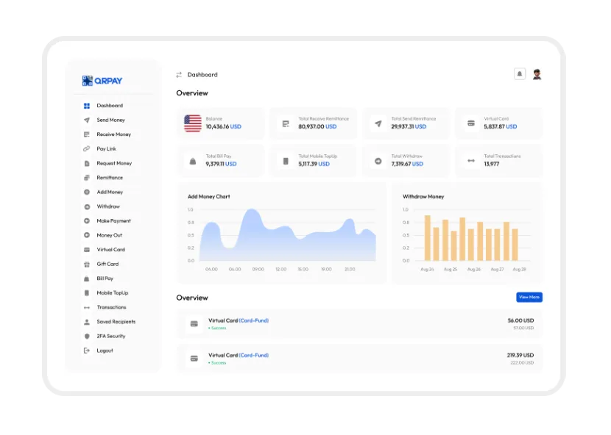The height and width of the screenshot is (435, 611).
Task: Click the Card-Fund link in 56.00 USD transaction
Action: [254, 320]
